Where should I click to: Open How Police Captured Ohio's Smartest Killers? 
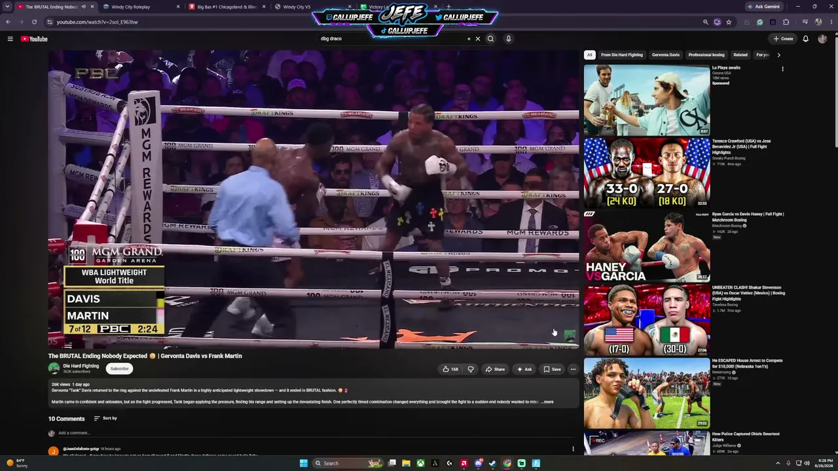pos(746,436)
